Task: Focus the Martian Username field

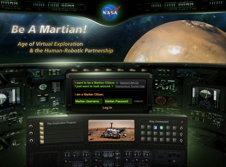Action: tap(88, 101)
